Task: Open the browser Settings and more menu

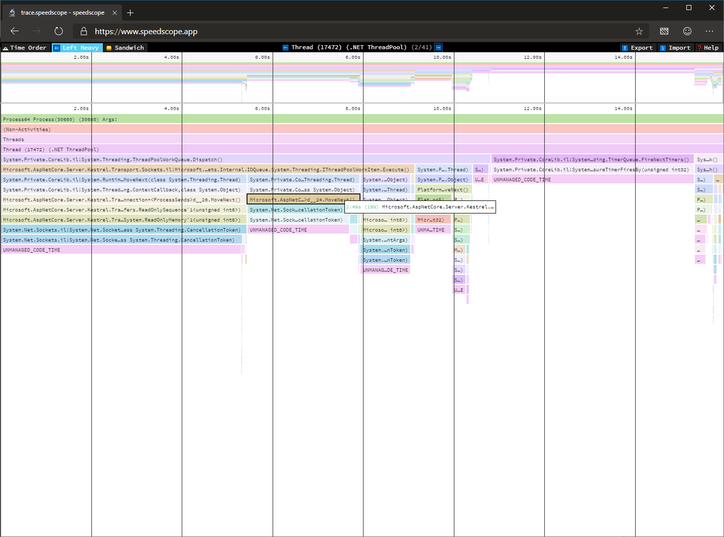Action: 709,31
